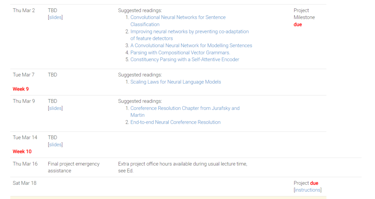Click the Tue Mar 7 date cell
Screen dimensions: 375x199
click(24, 75)
